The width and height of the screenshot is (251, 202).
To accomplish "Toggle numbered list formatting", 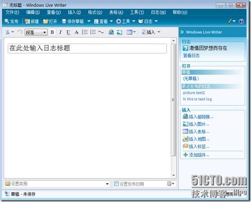I will (85, 32).
